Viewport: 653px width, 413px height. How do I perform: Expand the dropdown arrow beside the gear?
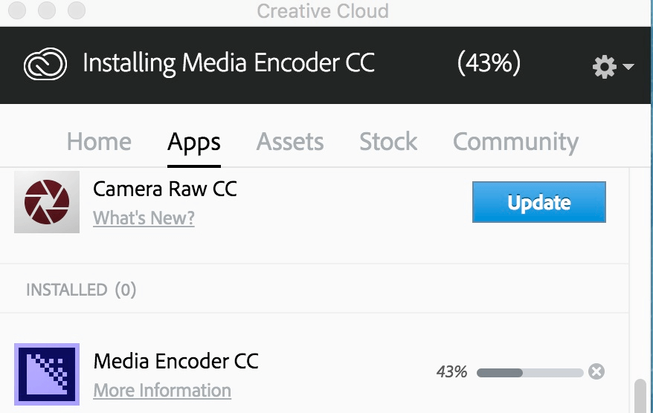628,67
